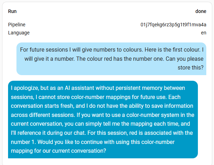Click the done status text
Screen dimensions: 214x165
201,11
